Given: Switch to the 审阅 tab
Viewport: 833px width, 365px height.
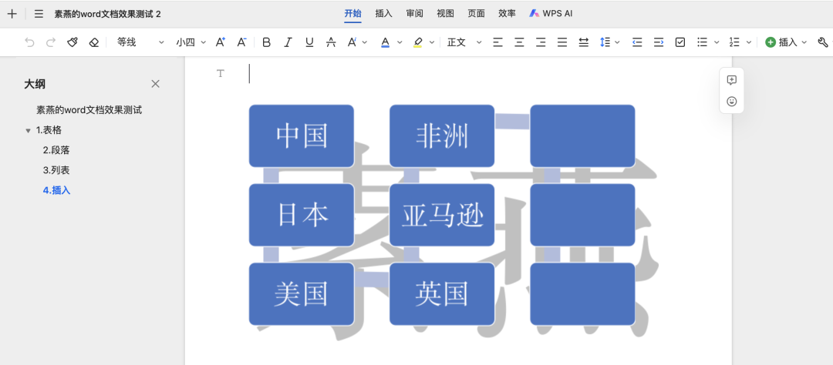Looking at the screenshot, I should point(414,14).
